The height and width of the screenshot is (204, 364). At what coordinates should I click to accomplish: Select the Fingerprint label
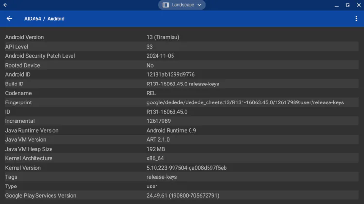(x=18, y=102)
